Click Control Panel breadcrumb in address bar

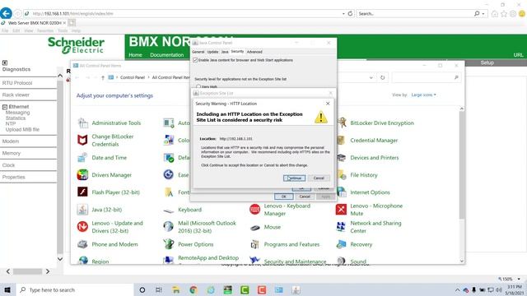pyautogui.click(x=133, y=77)
